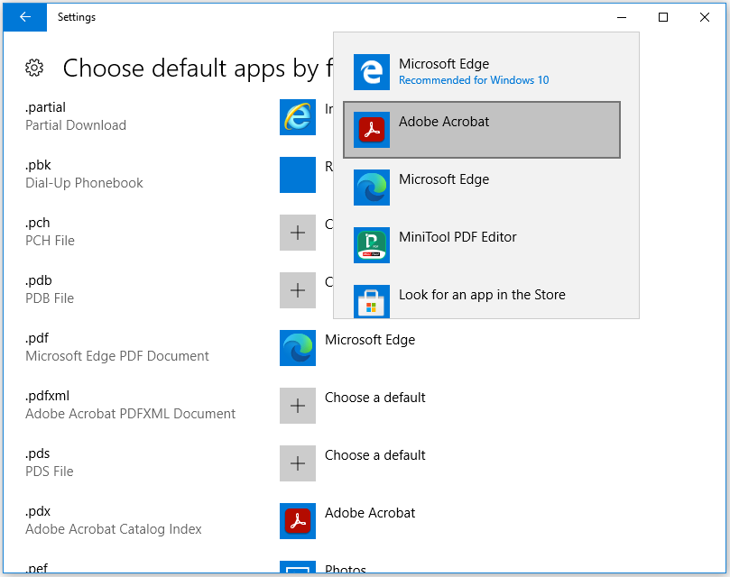
Task: Select the new Microsoft Edge option
Action: 482,188
